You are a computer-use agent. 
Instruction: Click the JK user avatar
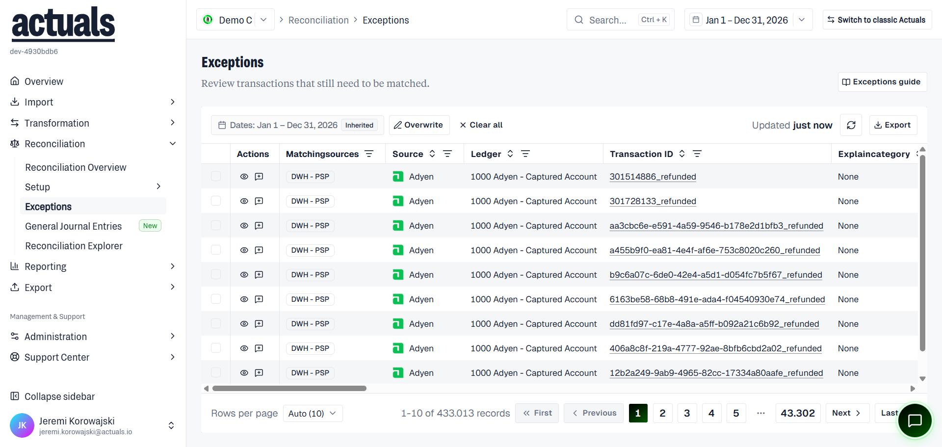click(x=22, y=425)
